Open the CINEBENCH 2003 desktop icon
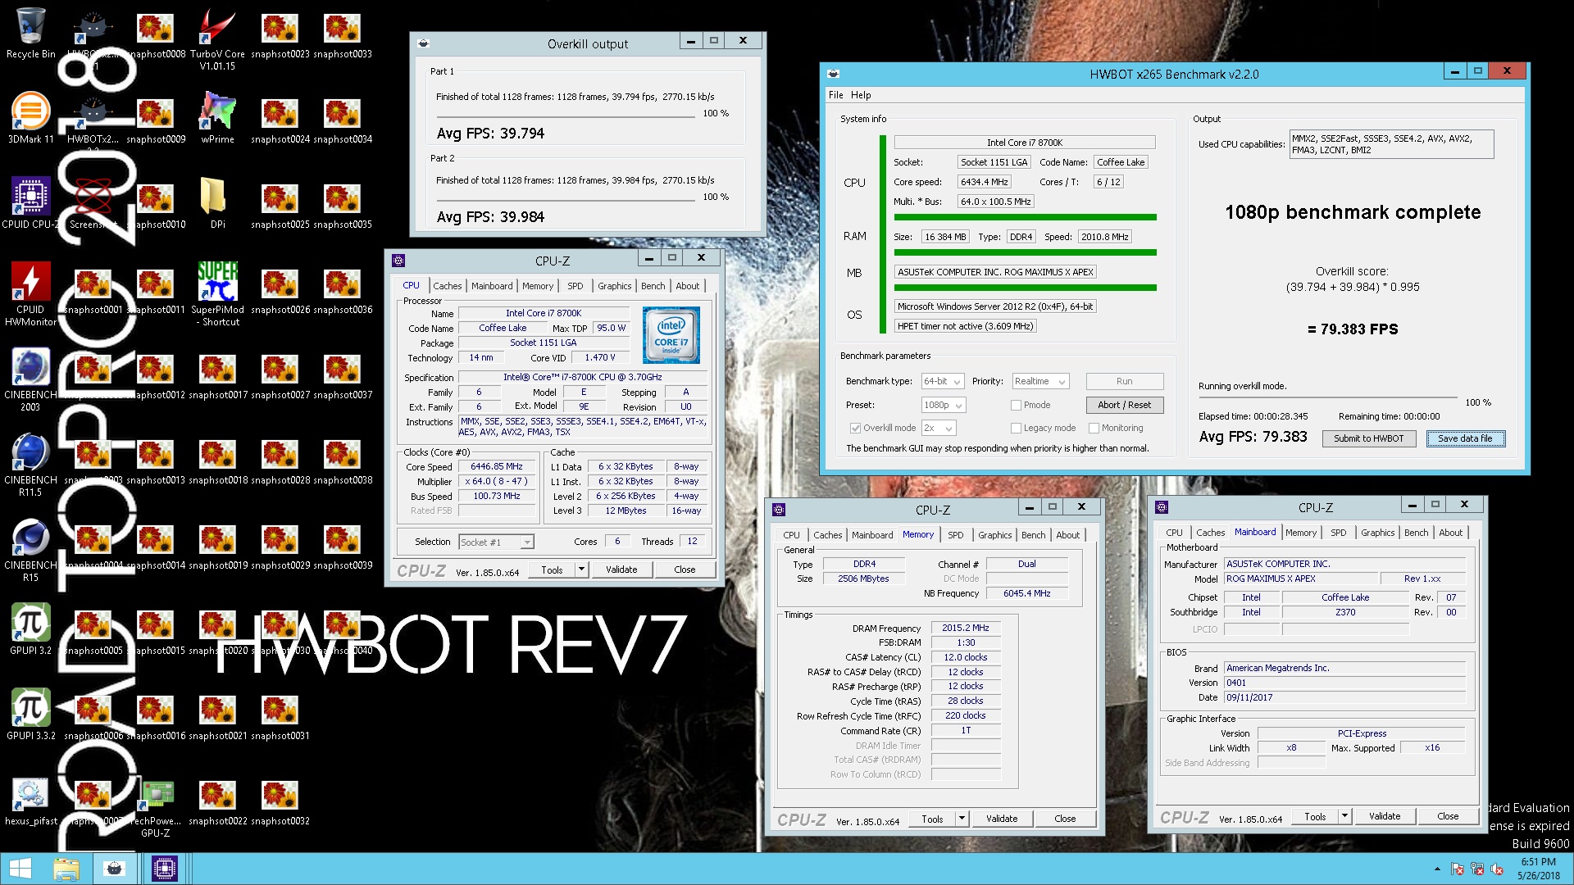Viewport: 1574px width, 885px height. (x=30, y=379)
